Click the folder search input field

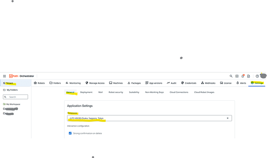click(x=15, y=97)
